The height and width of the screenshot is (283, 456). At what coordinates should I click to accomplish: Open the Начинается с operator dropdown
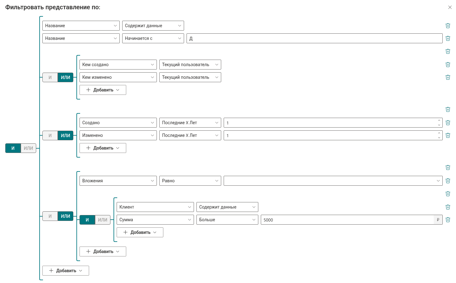153,38
